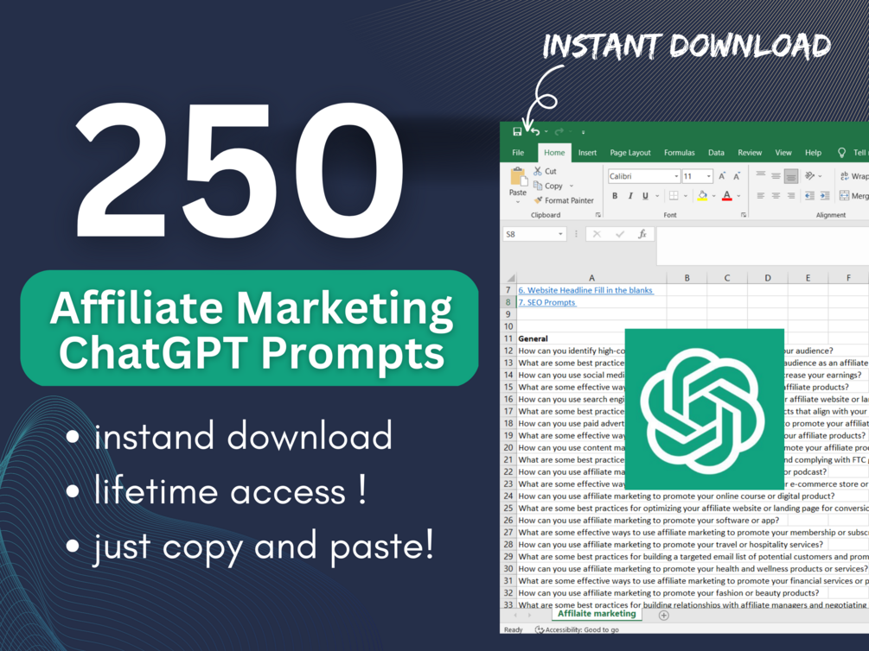Click the Middle Align icon
The image size is (869, 651).
point(776,176)
